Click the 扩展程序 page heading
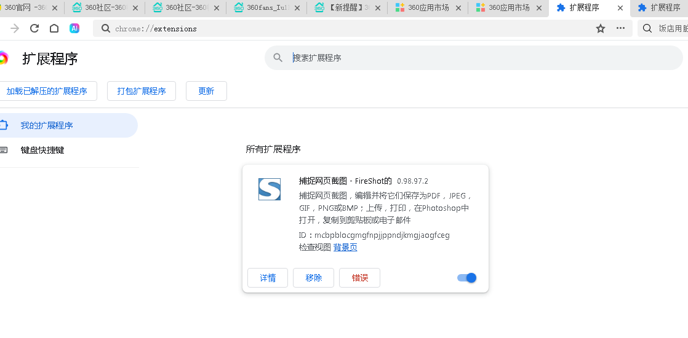This screenshot has height=338, width=688. pyautogui.click(x=50, y=58)
